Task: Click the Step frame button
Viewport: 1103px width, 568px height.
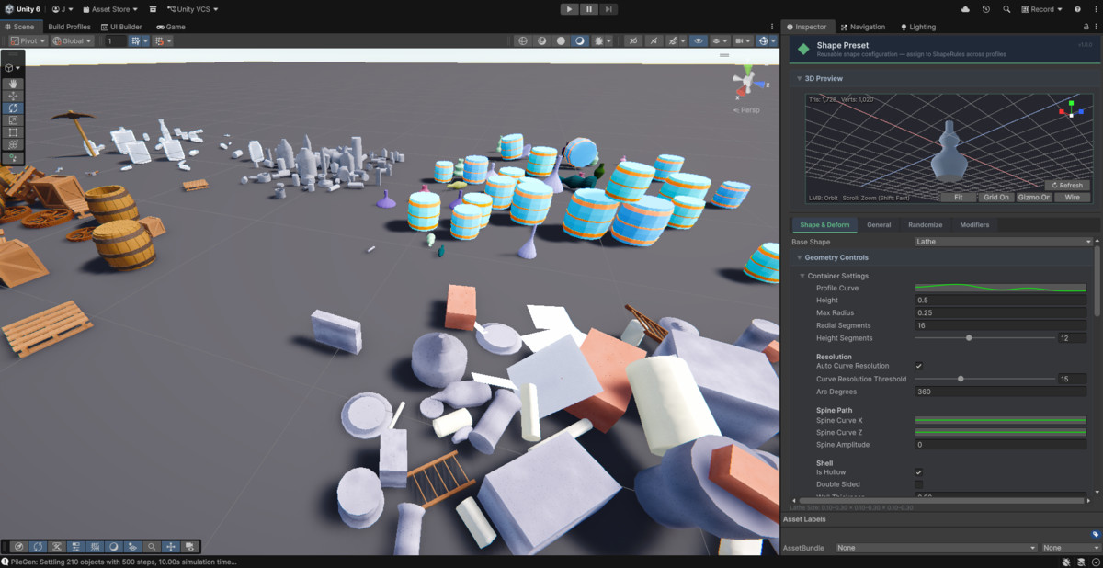Action: pyautogui.click(x=608, y=9)
